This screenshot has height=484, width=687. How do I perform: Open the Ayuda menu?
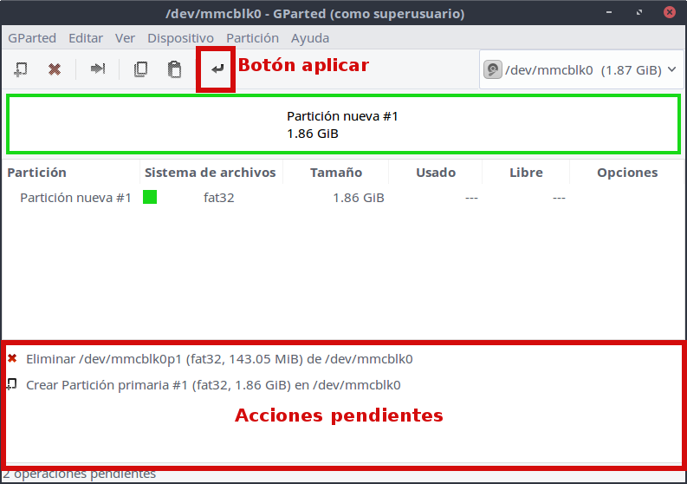[x=310, y=38]
